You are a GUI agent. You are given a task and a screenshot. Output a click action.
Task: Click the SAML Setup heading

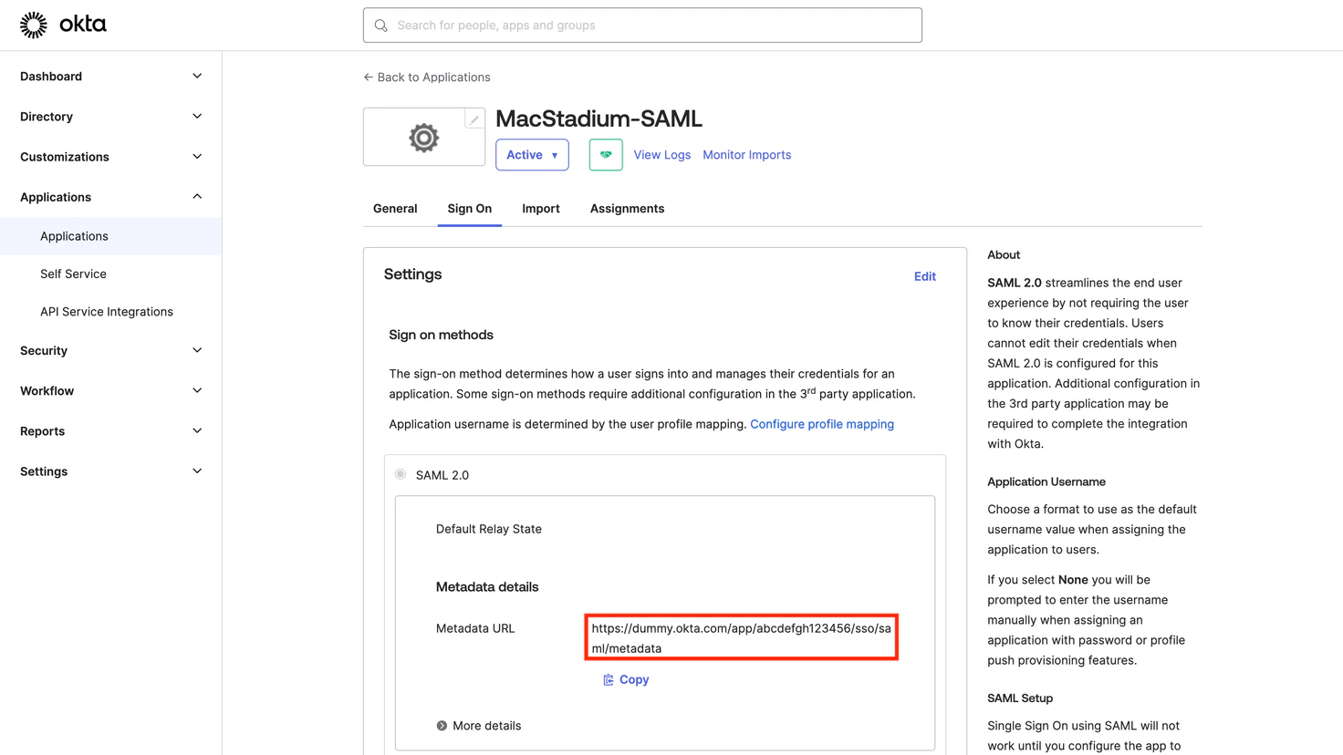click(x=1020, y=698)
